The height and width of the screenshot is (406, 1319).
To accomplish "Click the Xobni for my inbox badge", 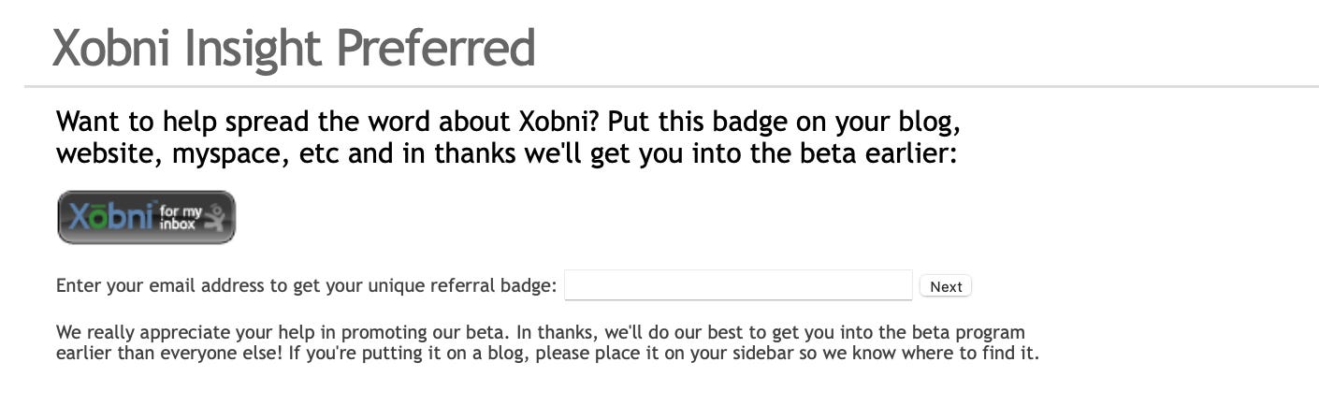I will 146,217.
